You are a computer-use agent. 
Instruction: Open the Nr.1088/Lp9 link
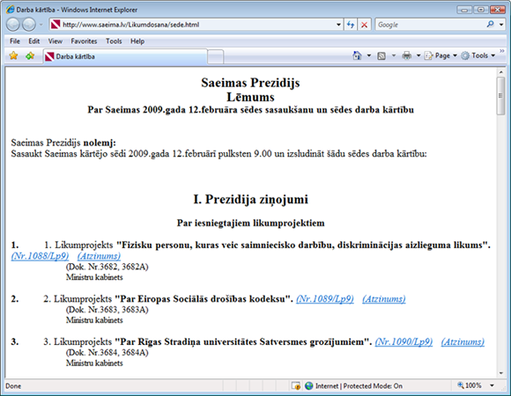click(x=40, y=256)
